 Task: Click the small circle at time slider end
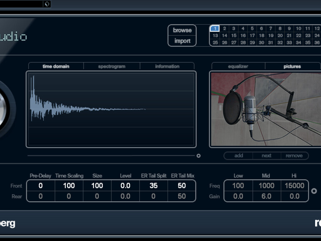(198, 156)
